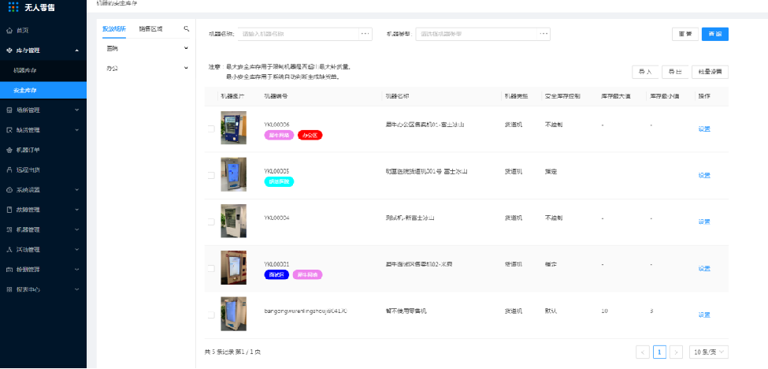Viewport: 768px width, 369px height.
Task: Click the ellipsis icon in 机器名称 field
Action: [365, 34]
